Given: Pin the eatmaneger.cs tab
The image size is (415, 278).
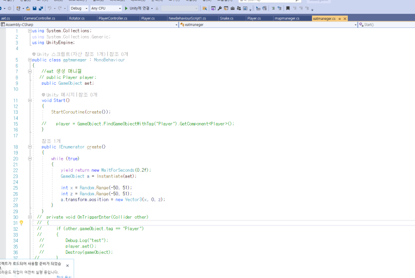Looking at the screenshot, I should [339, 19].
